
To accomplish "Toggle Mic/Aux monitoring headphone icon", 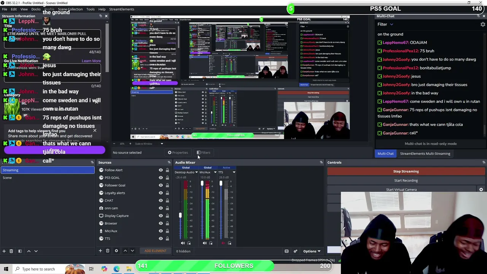I will pyautogui.click(x=211, y=243).
